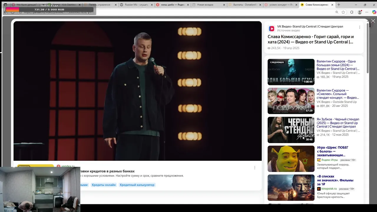Open the ПОДРУЖКИ video thumbnail

(291, 101)
